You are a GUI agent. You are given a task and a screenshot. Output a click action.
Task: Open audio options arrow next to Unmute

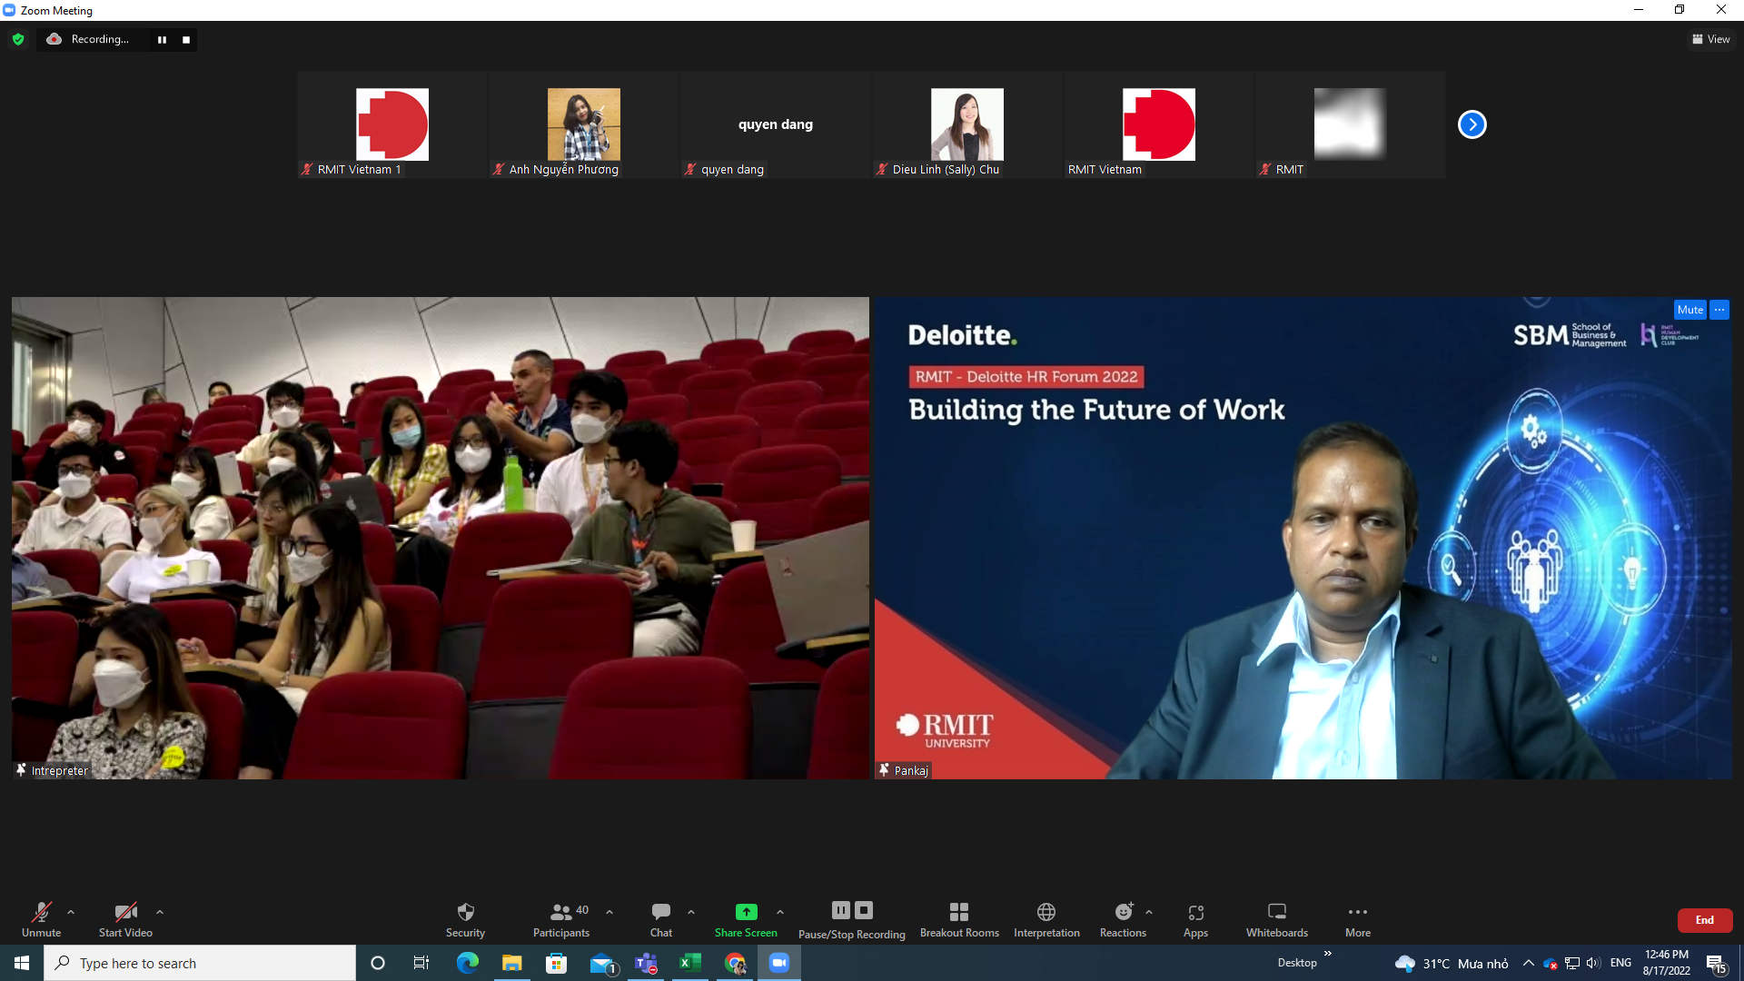[71, 912]
